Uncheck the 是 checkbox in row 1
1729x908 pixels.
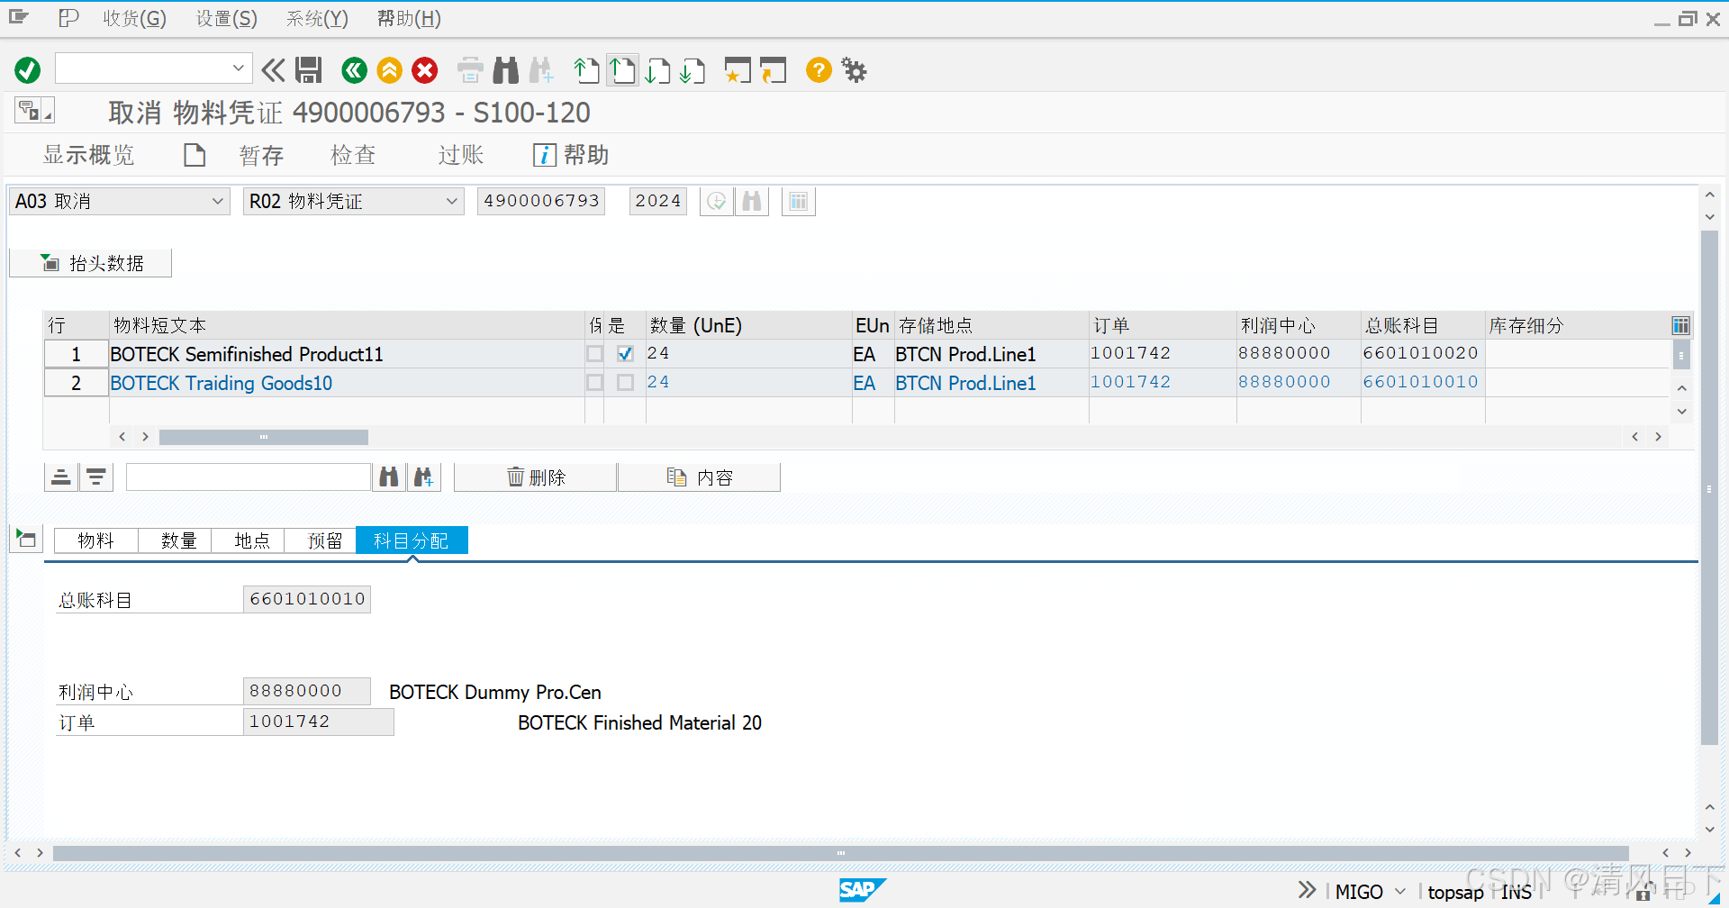[625, 354]
